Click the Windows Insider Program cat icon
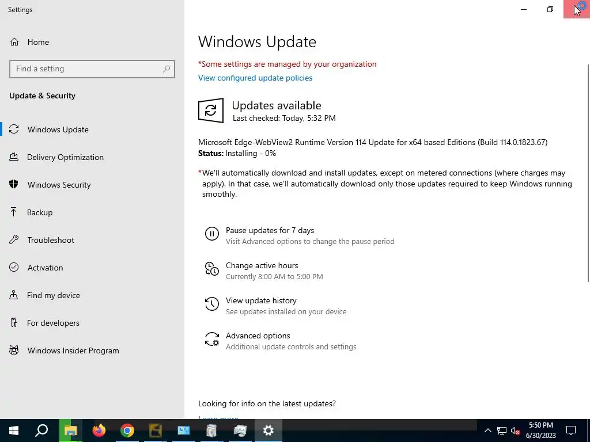Screen dimensions: 590x442 (x=14, y=350)
